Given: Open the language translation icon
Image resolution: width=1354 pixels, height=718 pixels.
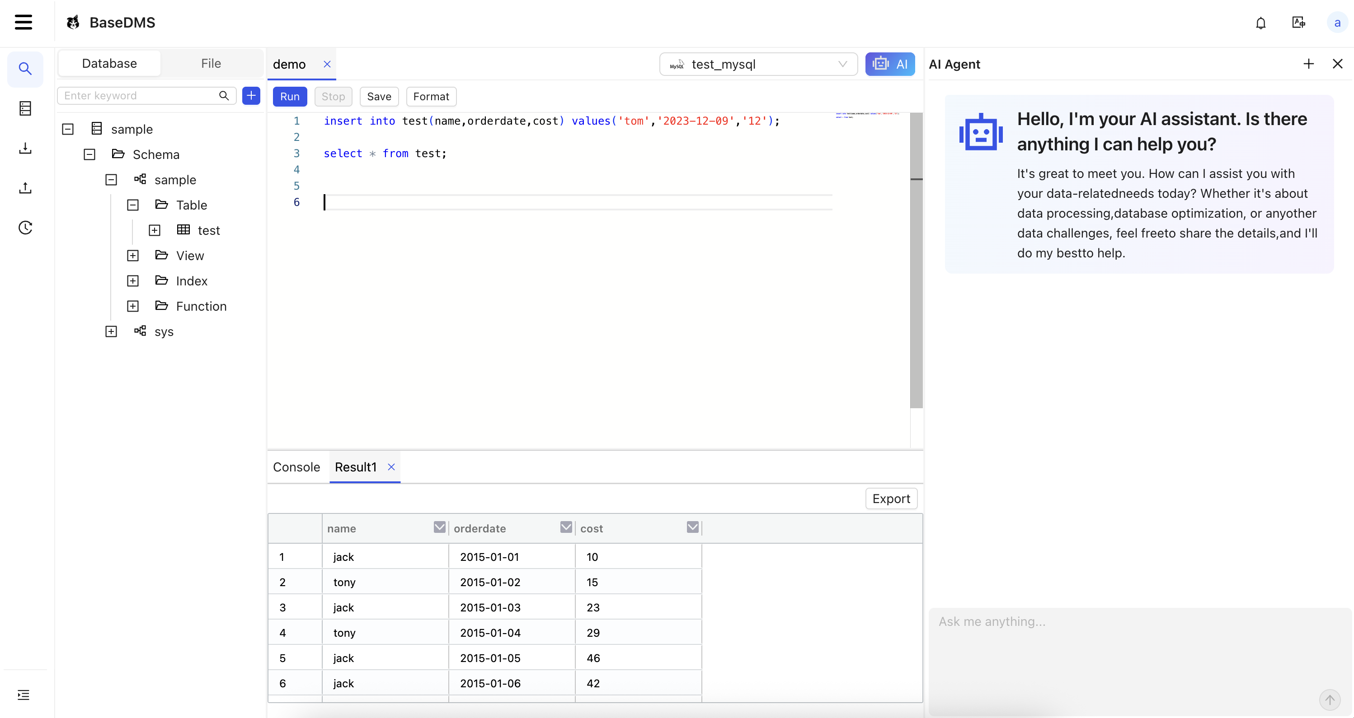Looking at the screenshot, I should (x=1298, y=22).
